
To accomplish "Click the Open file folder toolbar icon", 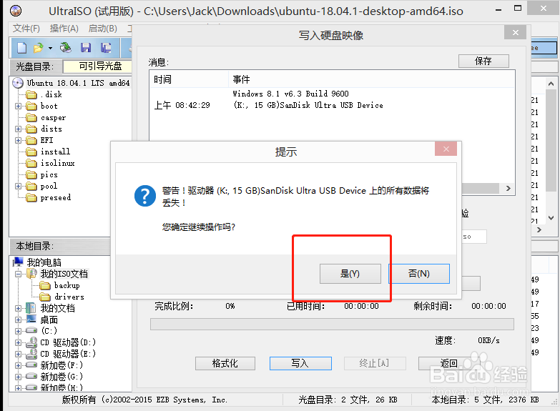I will [x=38, y=47].
